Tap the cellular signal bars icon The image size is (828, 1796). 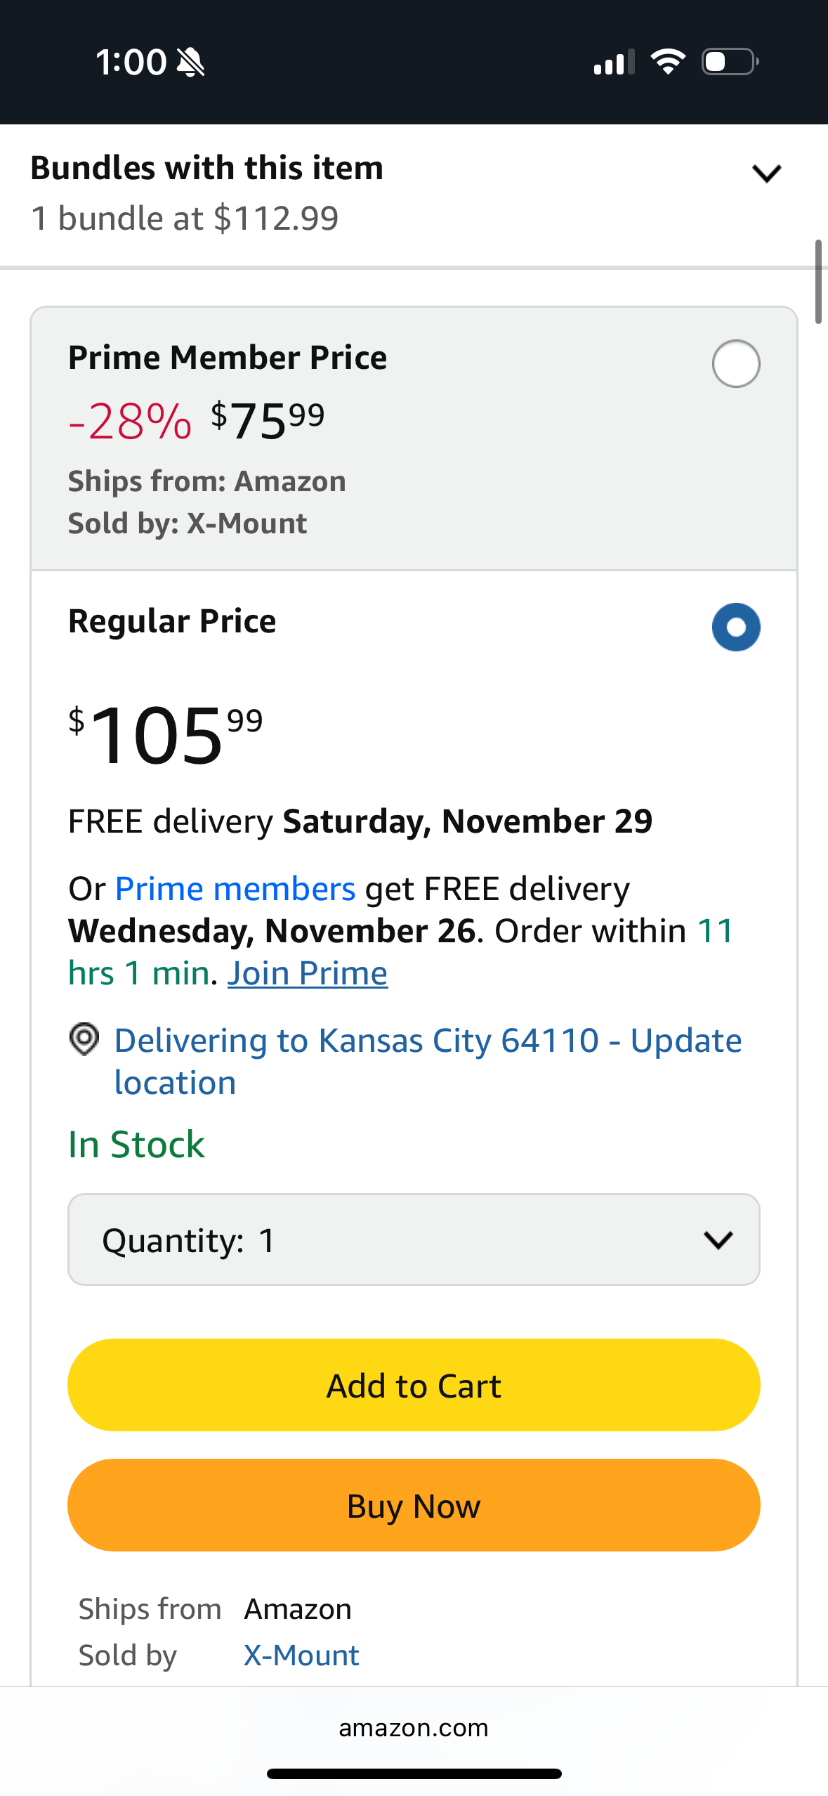pyautogui.click(x=614, y=62)
